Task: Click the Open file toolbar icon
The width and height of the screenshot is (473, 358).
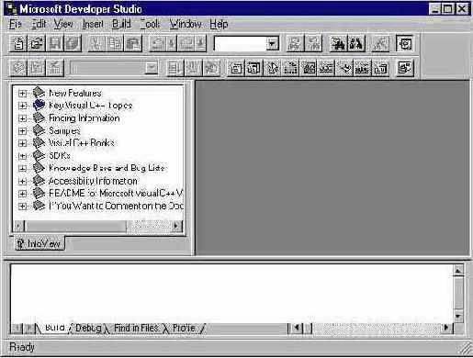Action: 37,43
